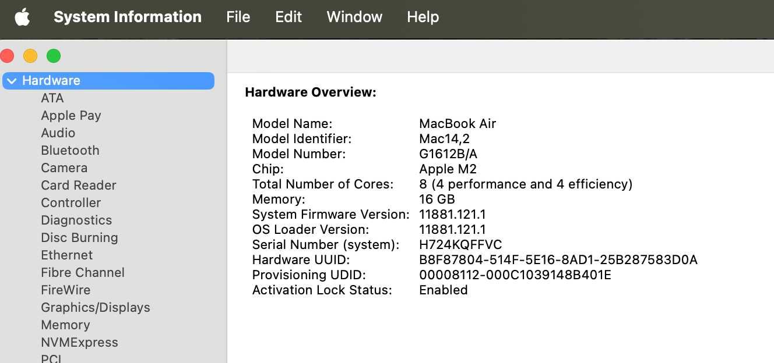The image size is (774, 363).
Task: Select Camera in the sidebar
Action: click(x=64, y=168)
